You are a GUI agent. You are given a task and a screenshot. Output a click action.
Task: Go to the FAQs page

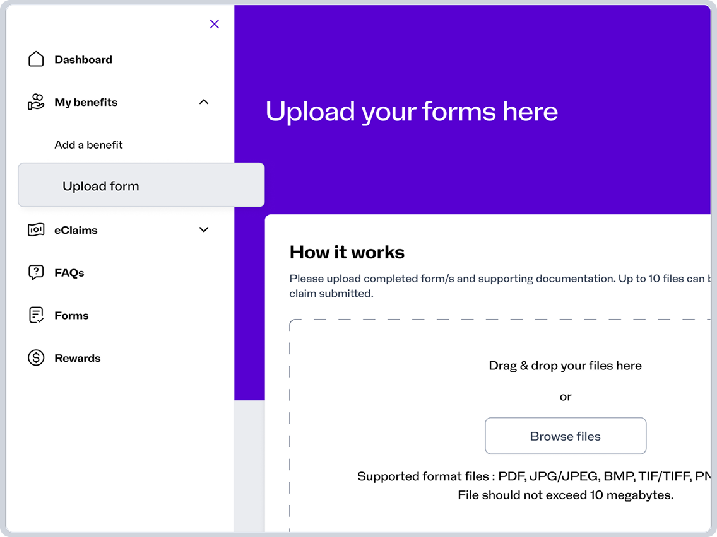click(69, 273)
